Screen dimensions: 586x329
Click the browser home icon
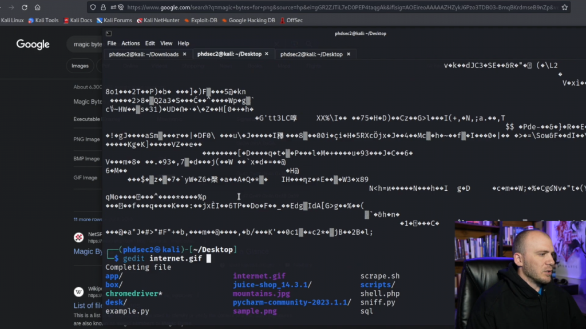tap(37, 7)
